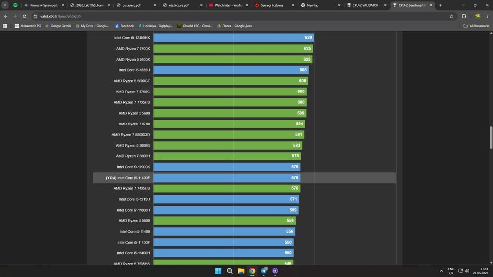
Task: Click AMD Ryzen 7 5700X bar
Action: point(233,49)
